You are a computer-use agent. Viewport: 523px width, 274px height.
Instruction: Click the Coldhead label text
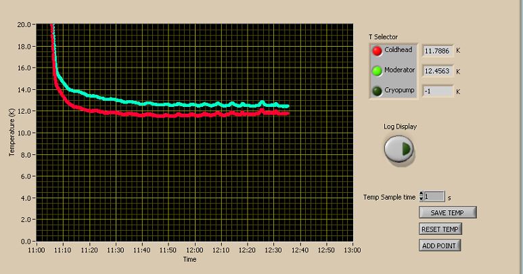point(399,50)
